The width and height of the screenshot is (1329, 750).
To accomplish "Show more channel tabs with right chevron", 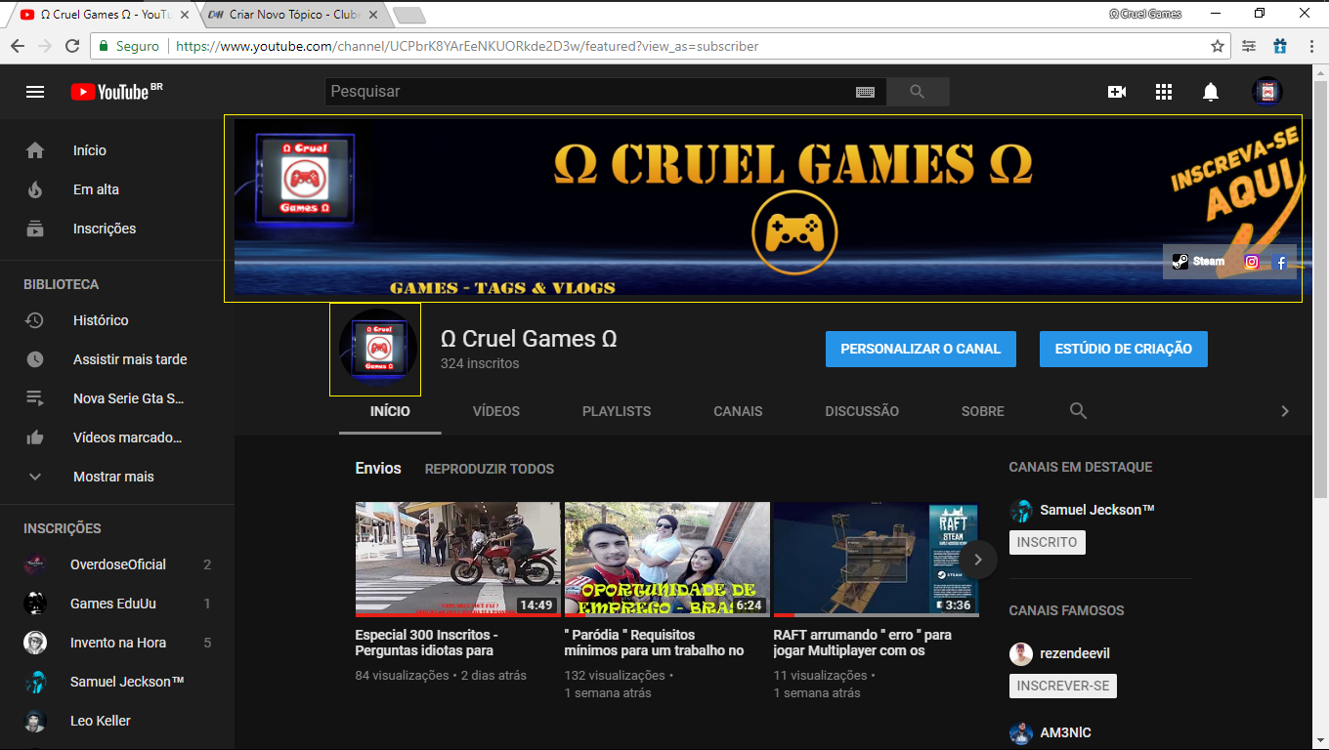I will 1285,411.
